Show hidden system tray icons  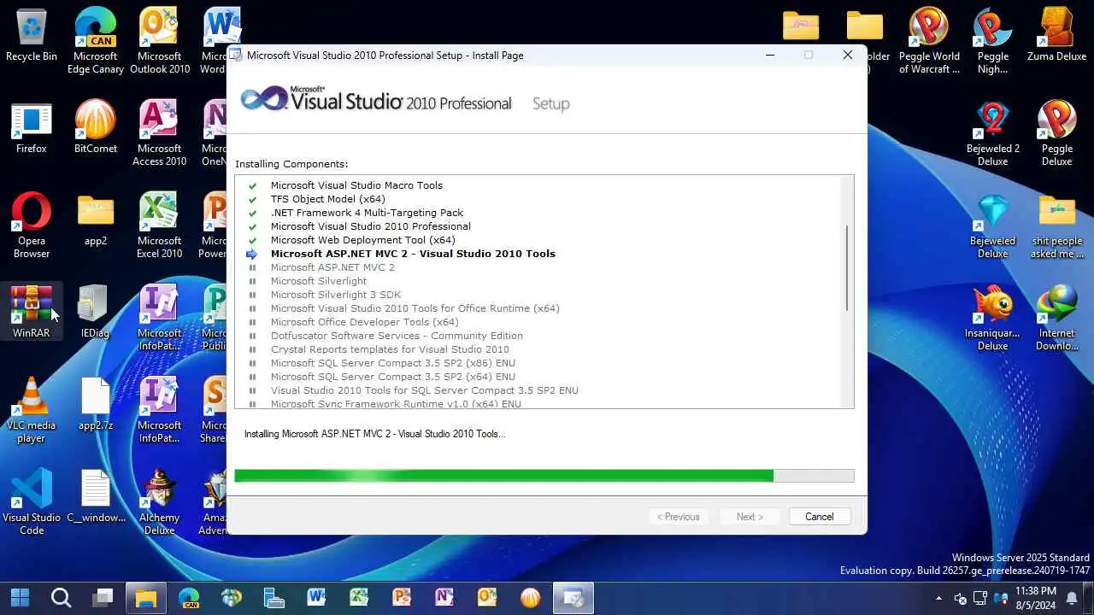(938, 598)
